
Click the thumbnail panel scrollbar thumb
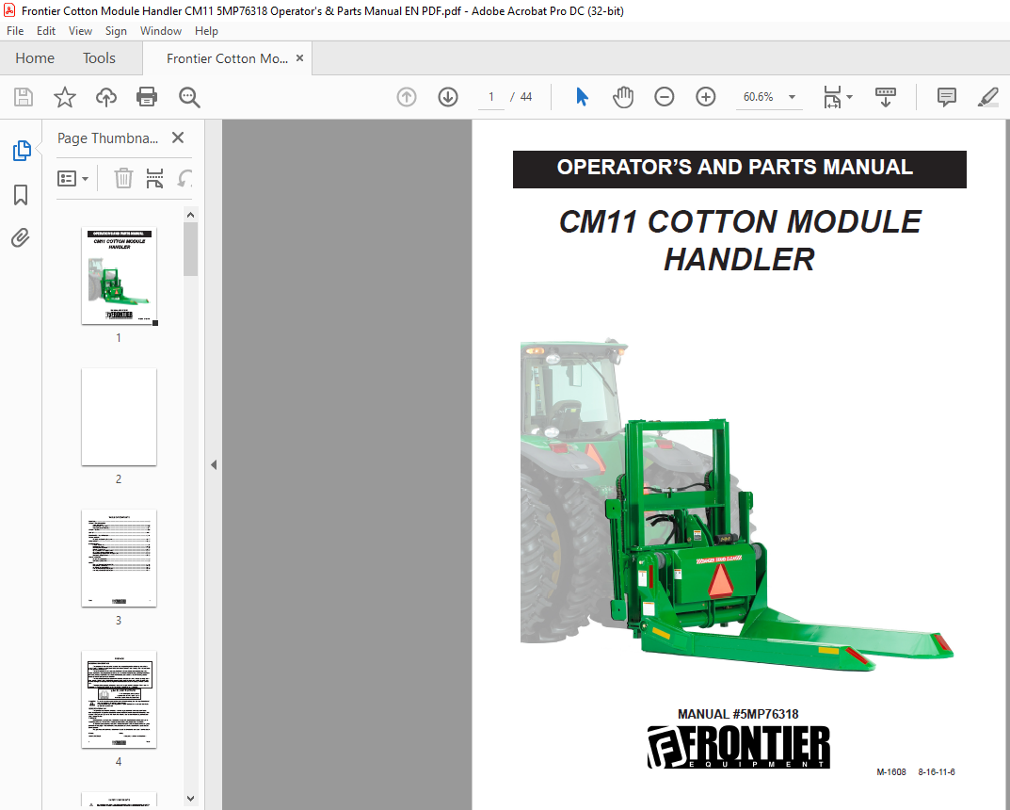[190, 250]
